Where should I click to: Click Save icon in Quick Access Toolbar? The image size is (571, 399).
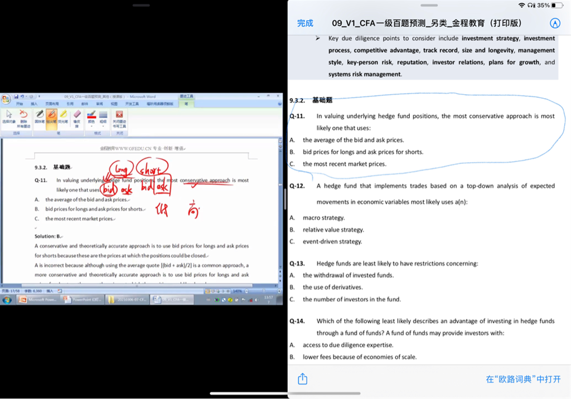[16, 96]
